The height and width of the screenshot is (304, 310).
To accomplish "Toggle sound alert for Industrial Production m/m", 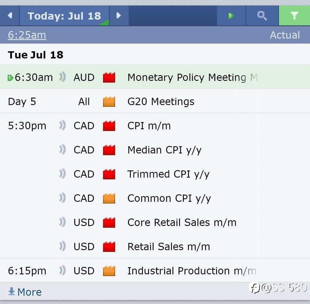I will point(62,271).
